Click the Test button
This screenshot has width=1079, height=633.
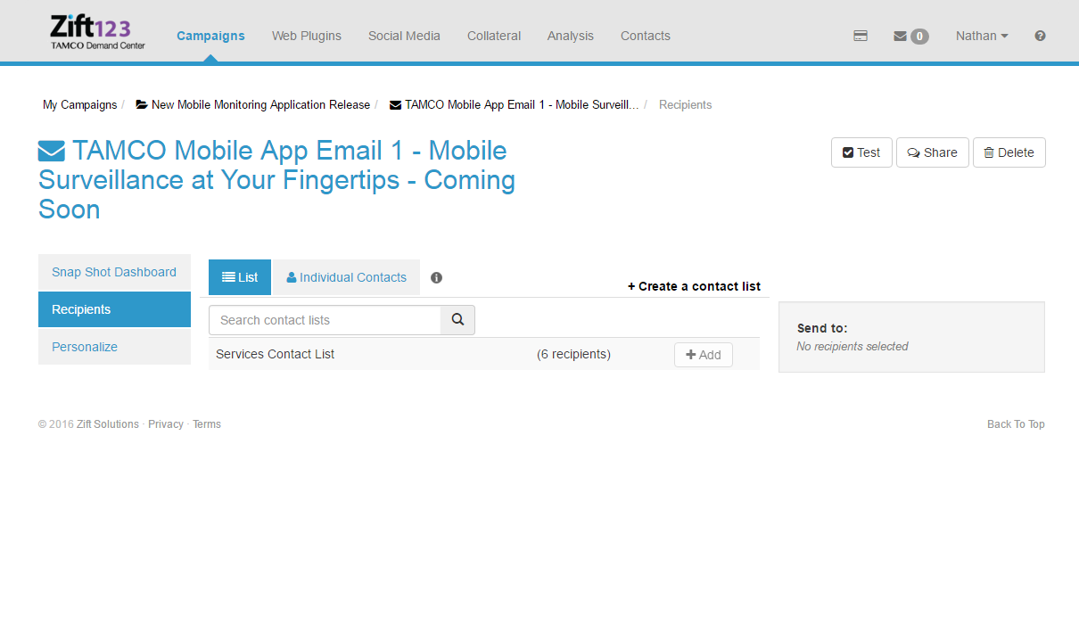[x=861, y=152]
